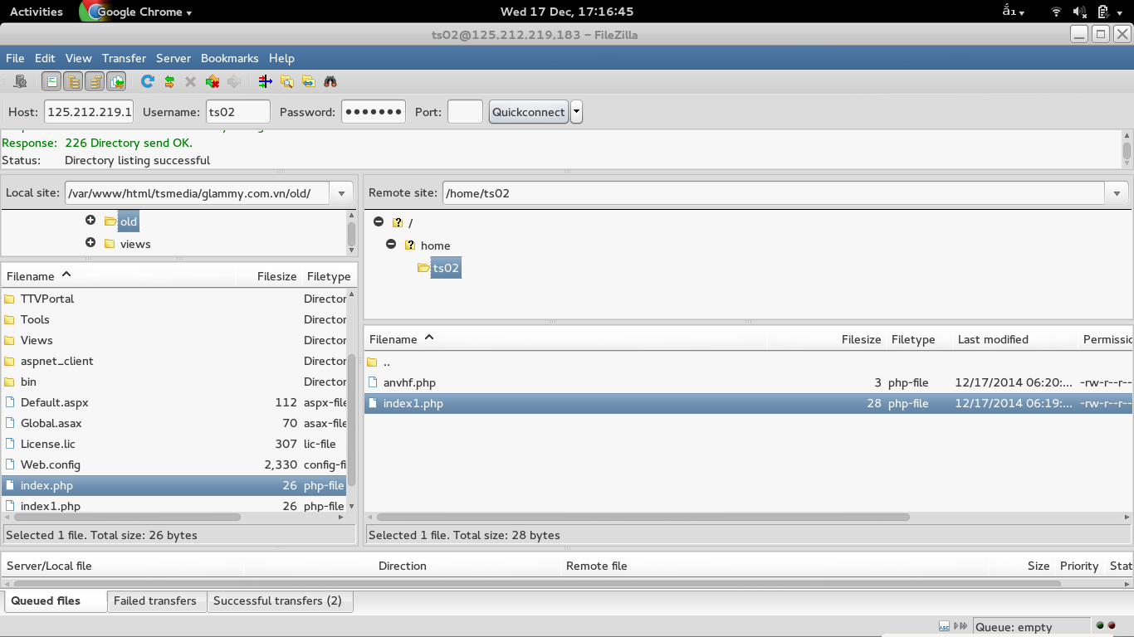Disconnect from the current server icon
This screenshot has height=637, width=1134.
(x=213, y=81)
